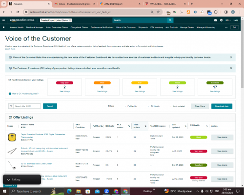Viewport: 244px width, 195px height.
Task: Show hidden system tray icons
Action: coord(198,191)
